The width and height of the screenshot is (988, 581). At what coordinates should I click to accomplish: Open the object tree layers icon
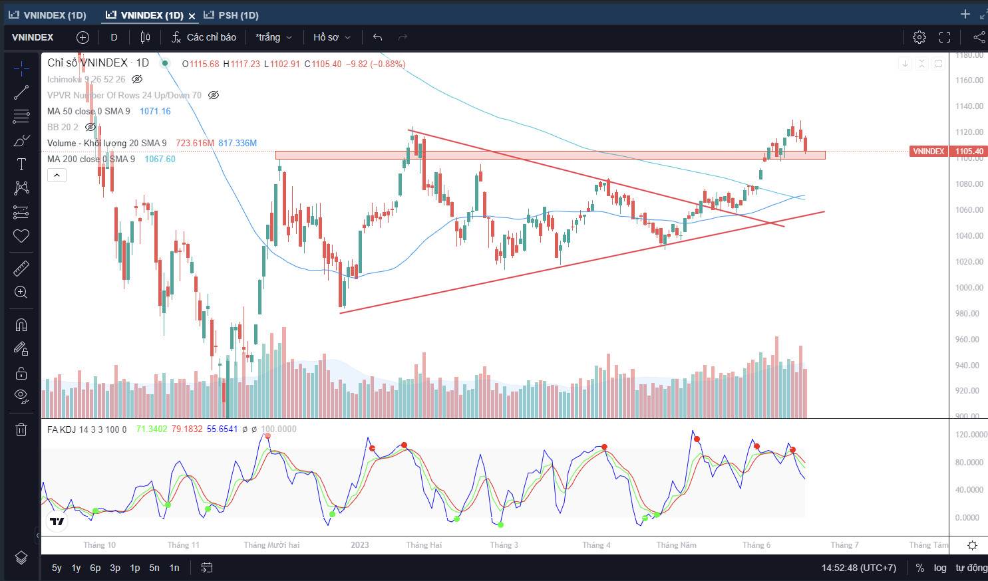pyautogui.click(x=21, y=557)
